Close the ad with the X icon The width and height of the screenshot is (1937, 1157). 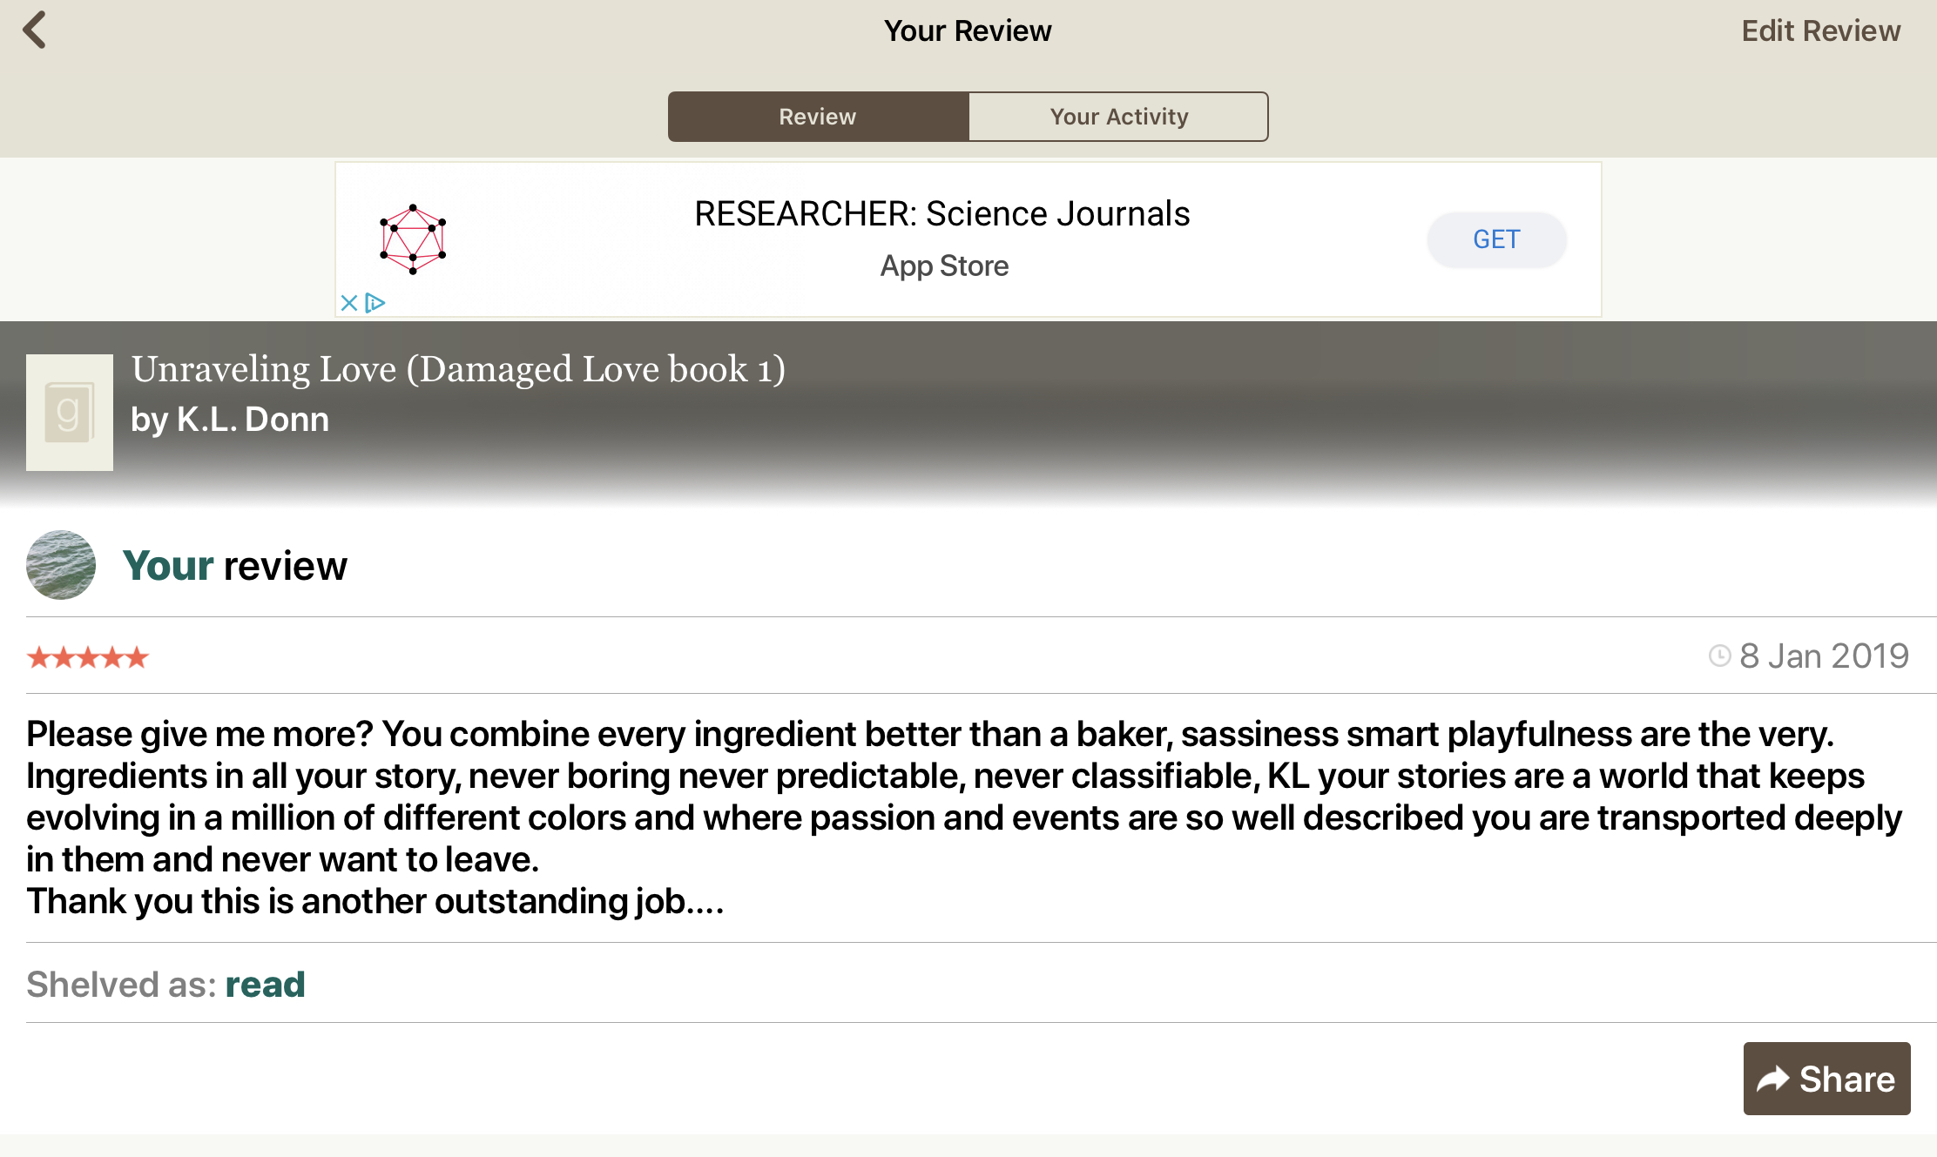tap(349, 303)
